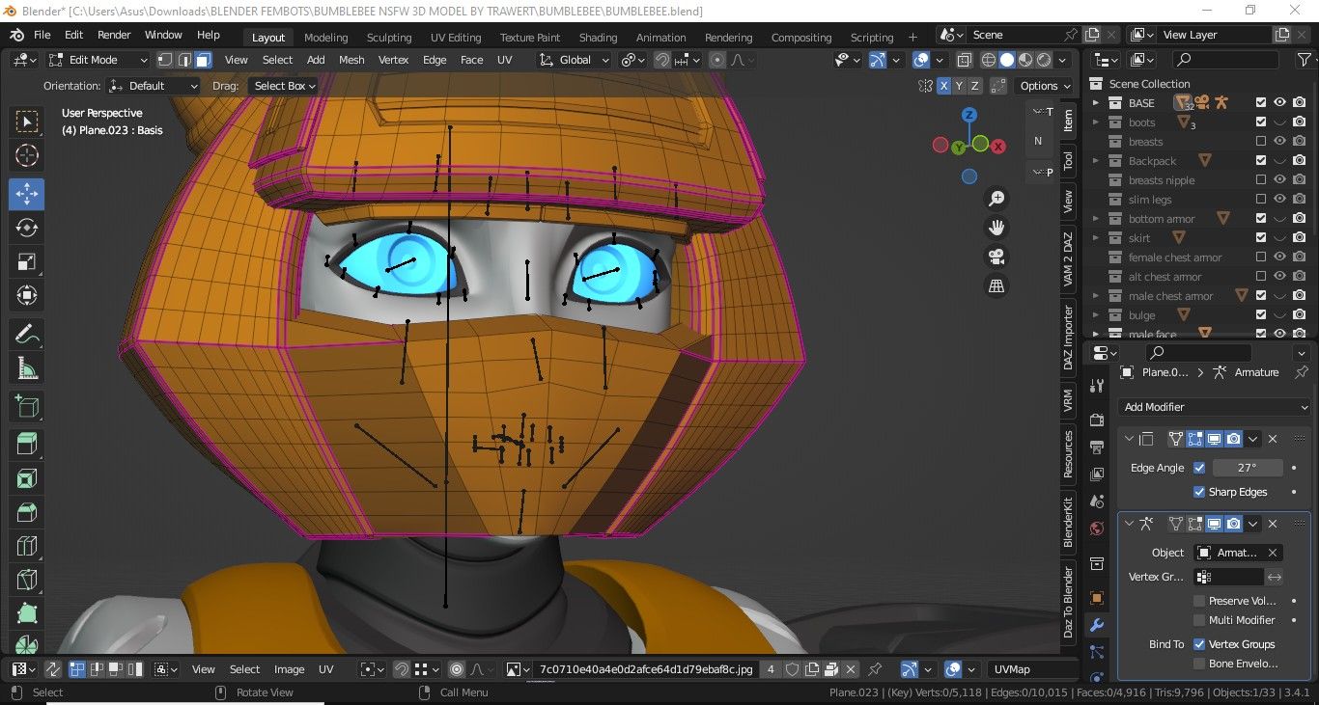
Task: Uncheck the skirt collection checkbox
Action: pos(1260,238)
